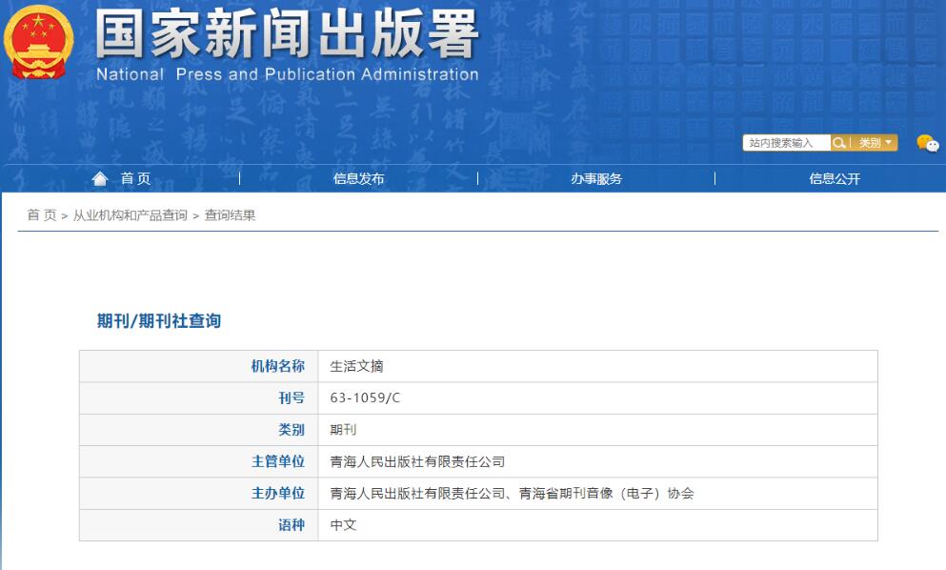Open the WeChat chat bubble icon
Screen dimensions: 946x570
[x=927, y=143]
